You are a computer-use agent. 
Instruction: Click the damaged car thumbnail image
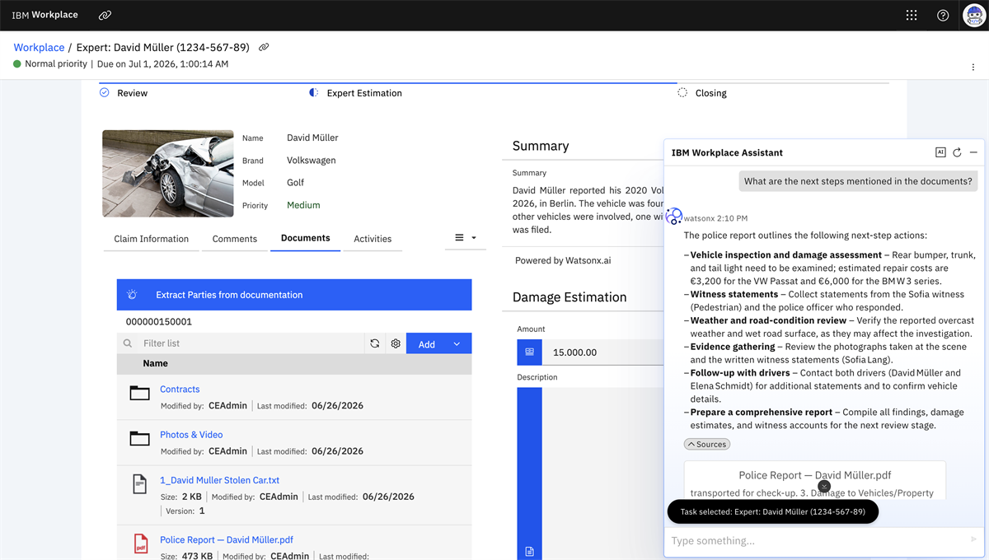coord(168,172)
